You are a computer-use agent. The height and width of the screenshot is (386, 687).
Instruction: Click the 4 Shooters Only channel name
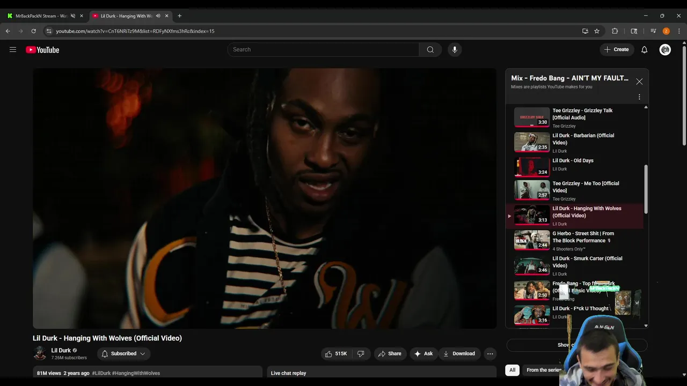point(569,249)
